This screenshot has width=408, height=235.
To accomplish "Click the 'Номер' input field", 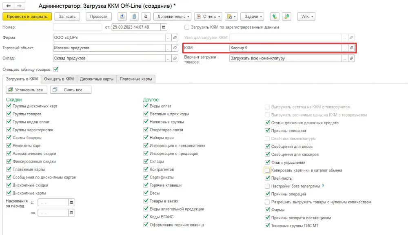I will [x=77, y=27].
